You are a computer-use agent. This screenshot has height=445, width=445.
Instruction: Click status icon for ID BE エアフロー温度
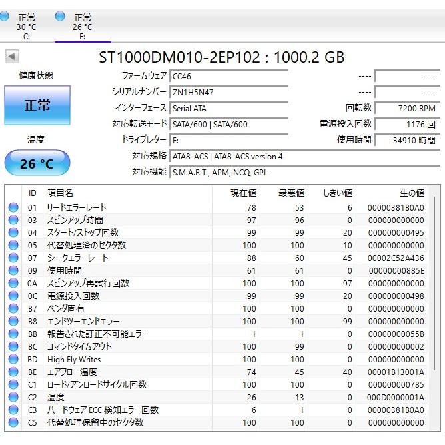tap(13, 372)
